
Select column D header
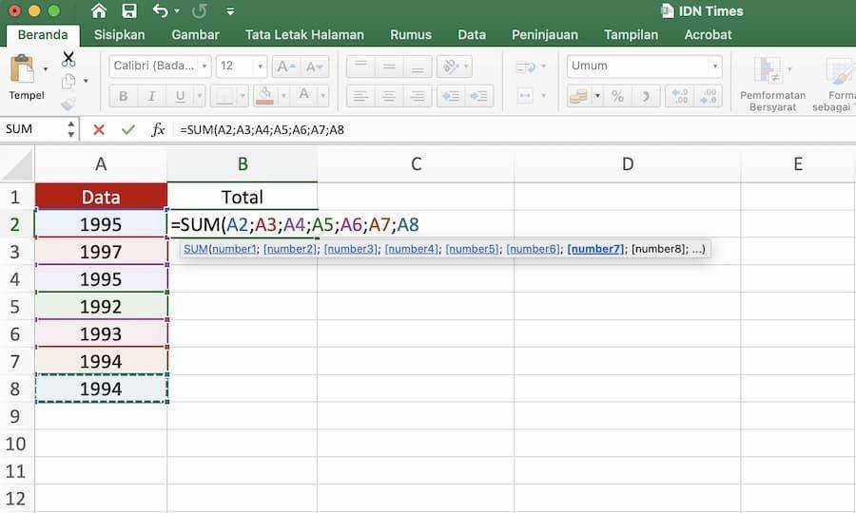(628, 163)
